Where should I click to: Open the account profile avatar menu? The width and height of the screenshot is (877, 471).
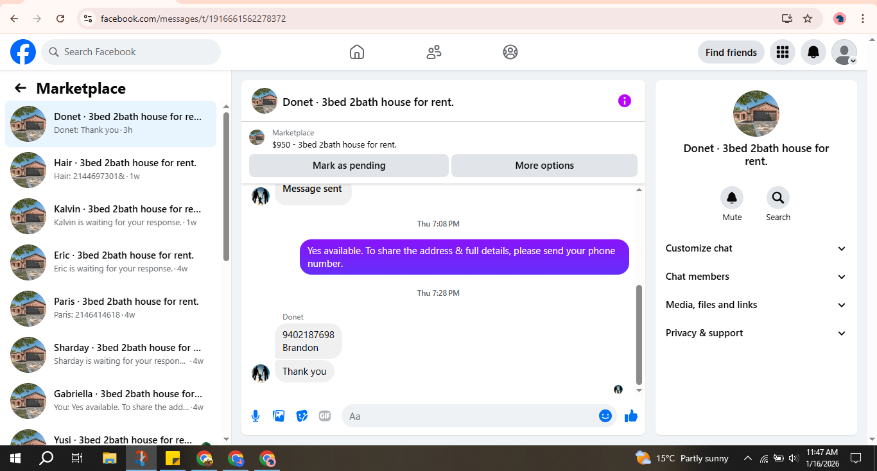coord(844,52)
